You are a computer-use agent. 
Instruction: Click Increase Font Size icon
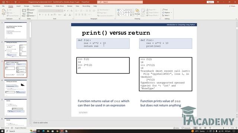point(65,11)
